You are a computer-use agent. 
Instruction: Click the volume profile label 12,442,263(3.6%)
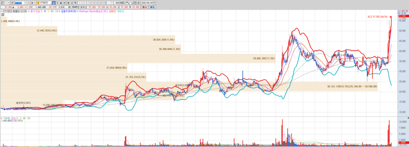point(47,30)
